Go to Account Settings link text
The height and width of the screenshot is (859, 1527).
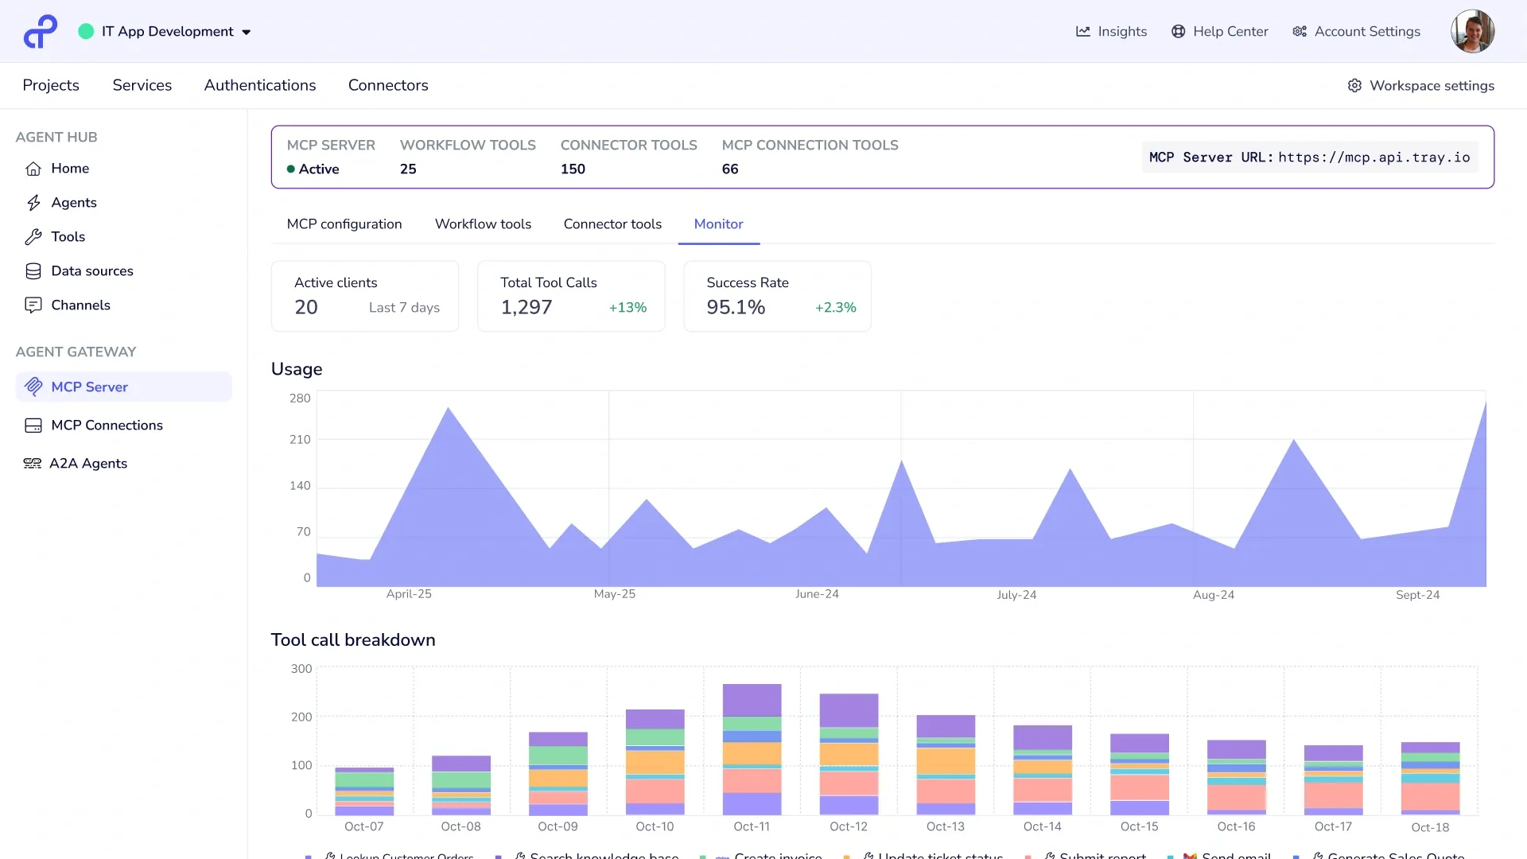1367,32
